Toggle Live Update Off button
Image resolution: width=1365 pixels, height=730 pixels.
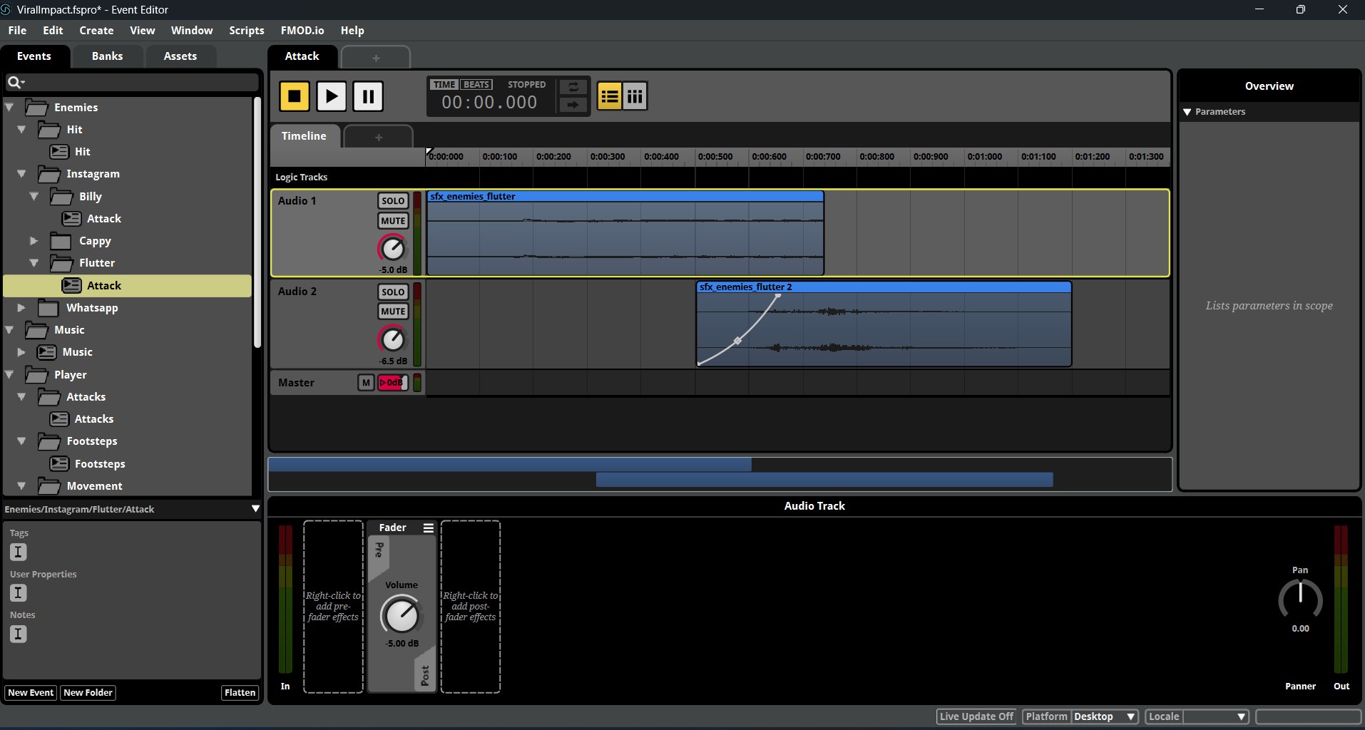[x=976, y=716]
